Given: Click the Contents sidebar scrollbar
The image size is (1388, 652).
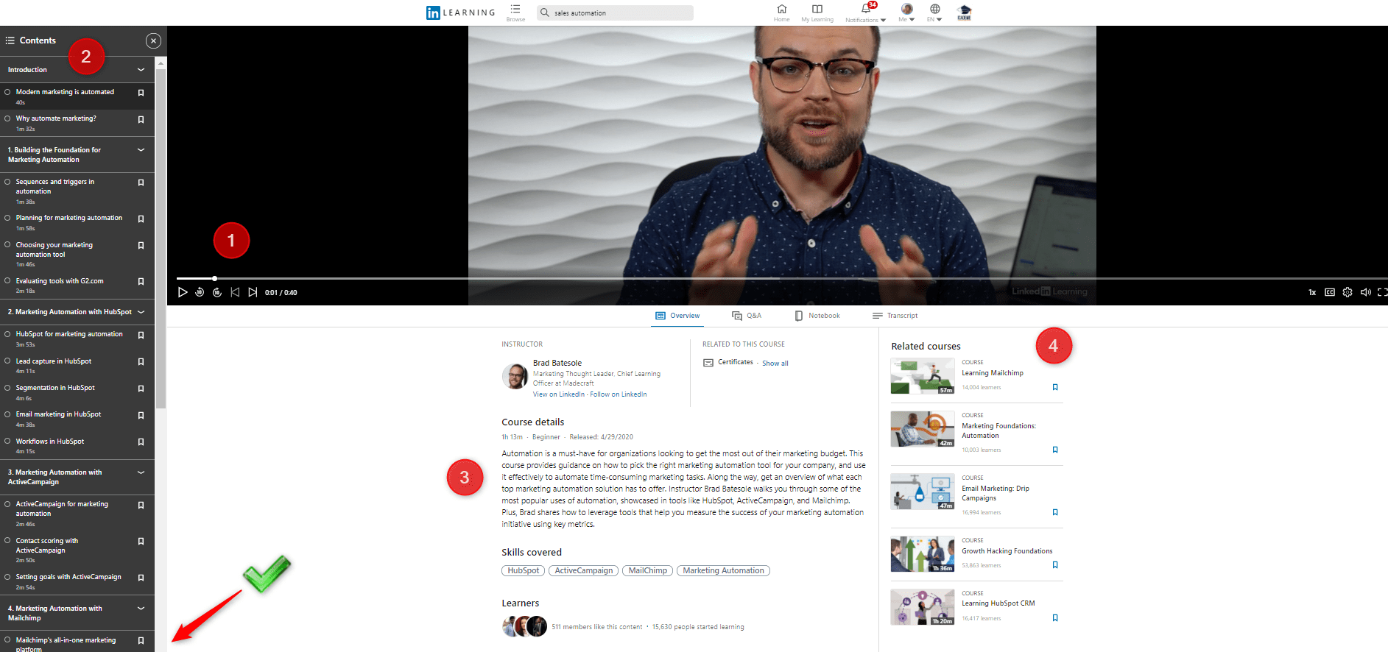Looking at the screenshot, I should (161, 239).
